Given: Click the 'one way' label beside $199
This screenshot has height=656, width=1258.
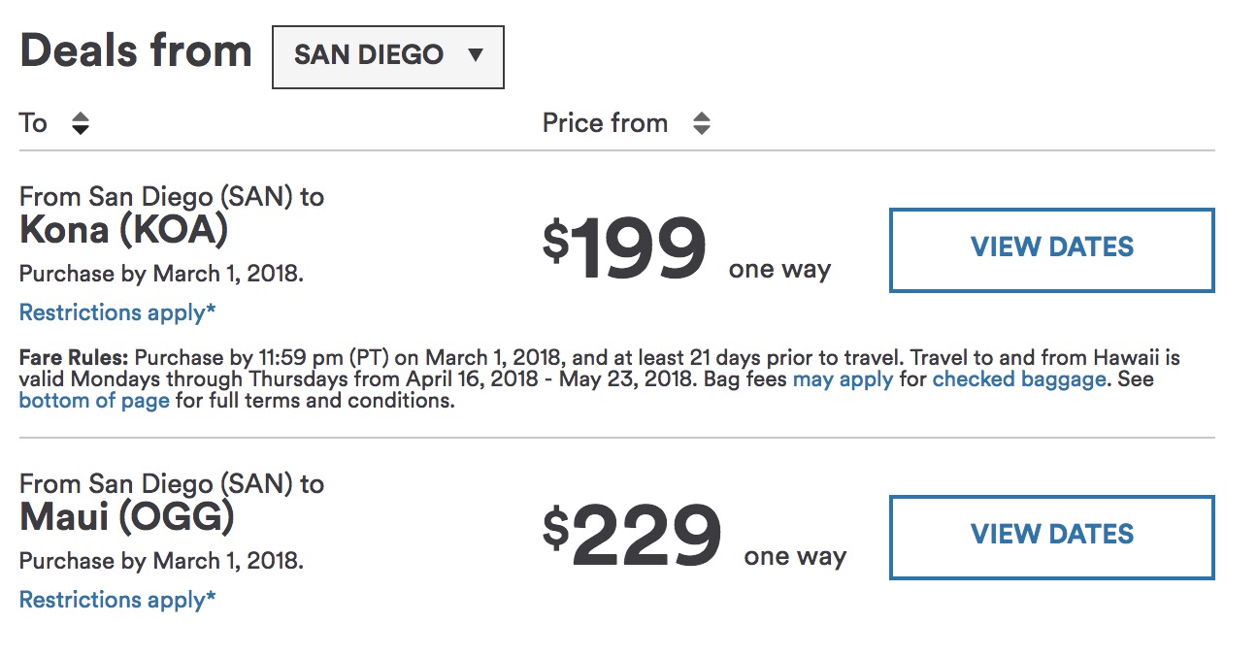Looking at the screenshot, I should click(779, 270).
